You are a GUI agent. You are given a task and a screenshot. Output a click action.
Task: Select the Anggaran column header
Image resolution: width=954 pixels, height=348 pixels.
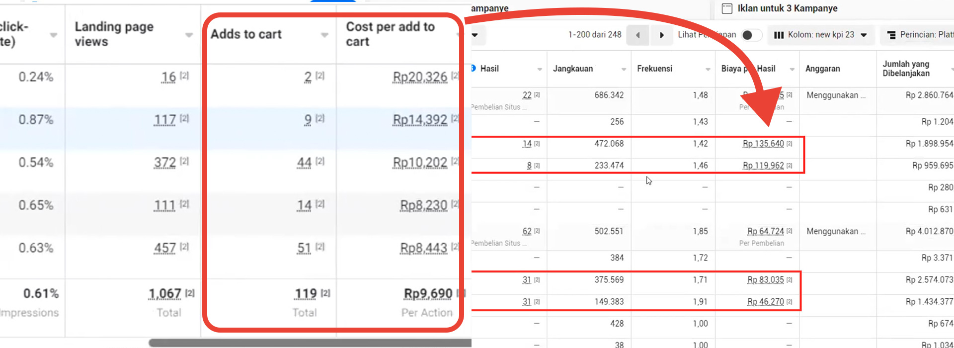click(x=822, y=69)
